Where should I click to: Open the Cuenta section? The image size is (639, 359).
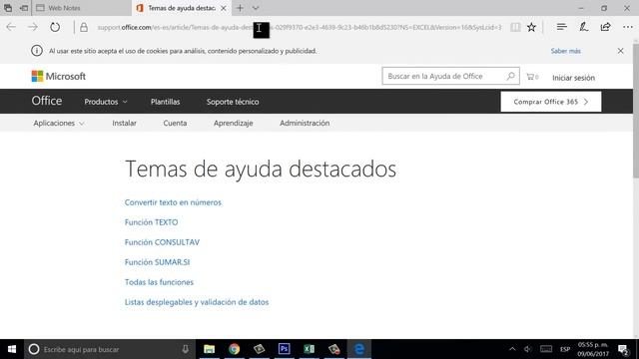point(175,123)
